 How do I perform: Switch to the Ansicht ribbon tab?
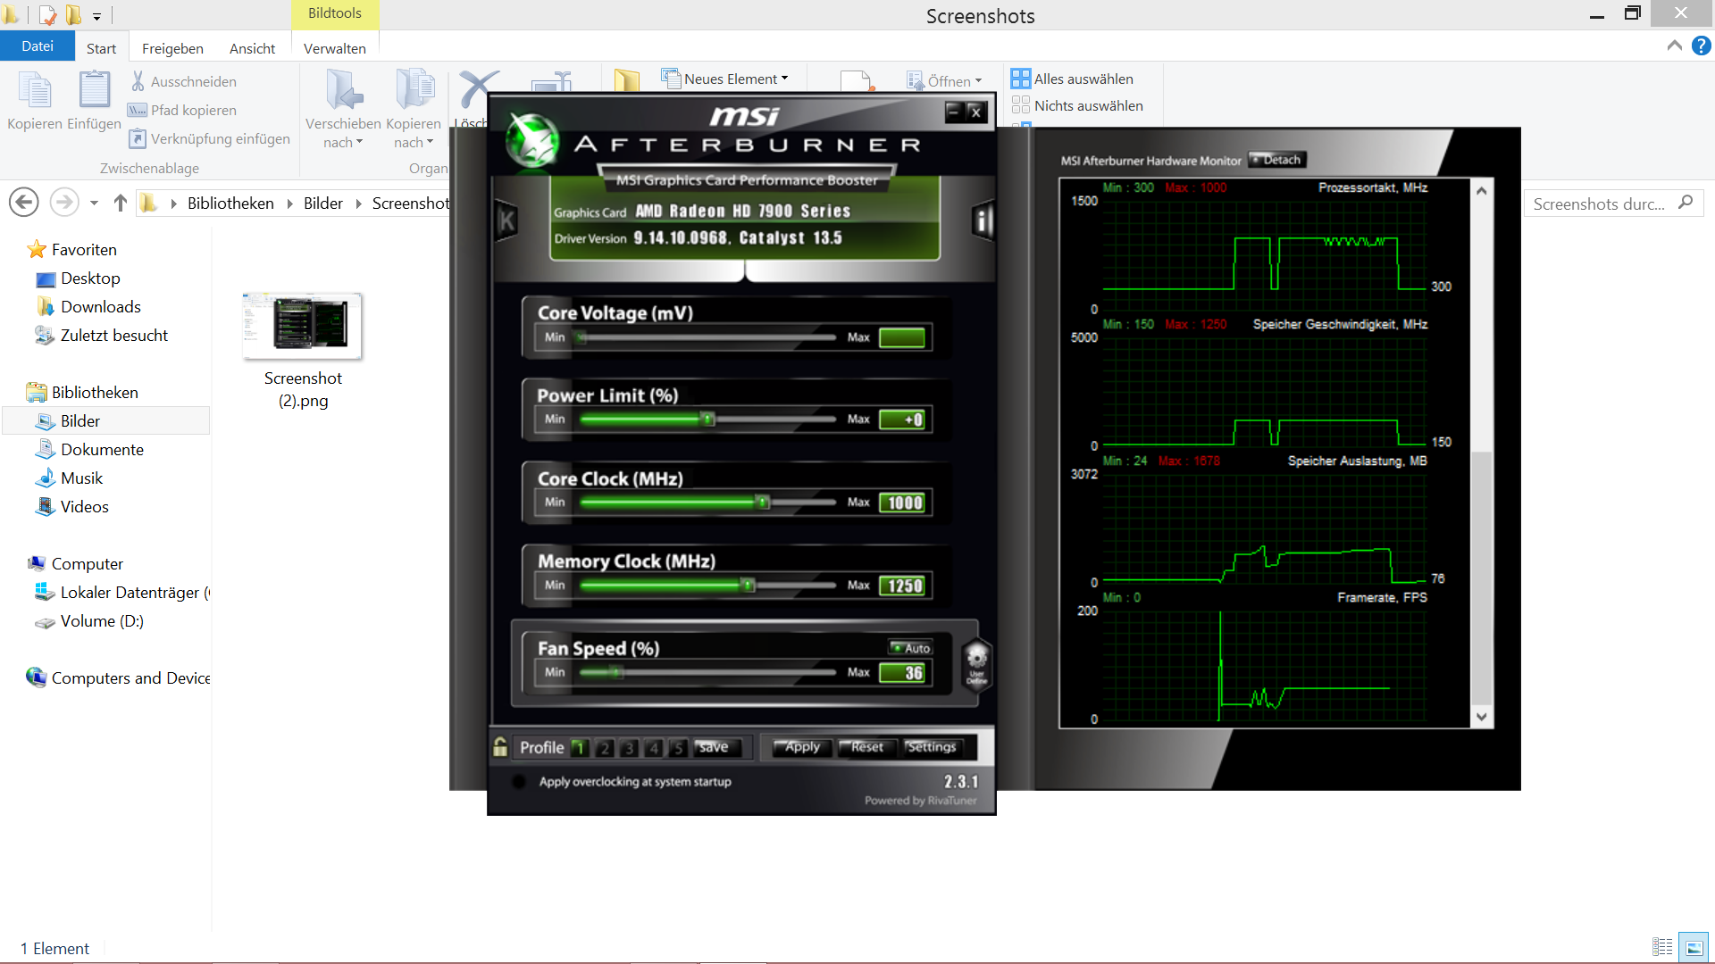click(252, 48)
